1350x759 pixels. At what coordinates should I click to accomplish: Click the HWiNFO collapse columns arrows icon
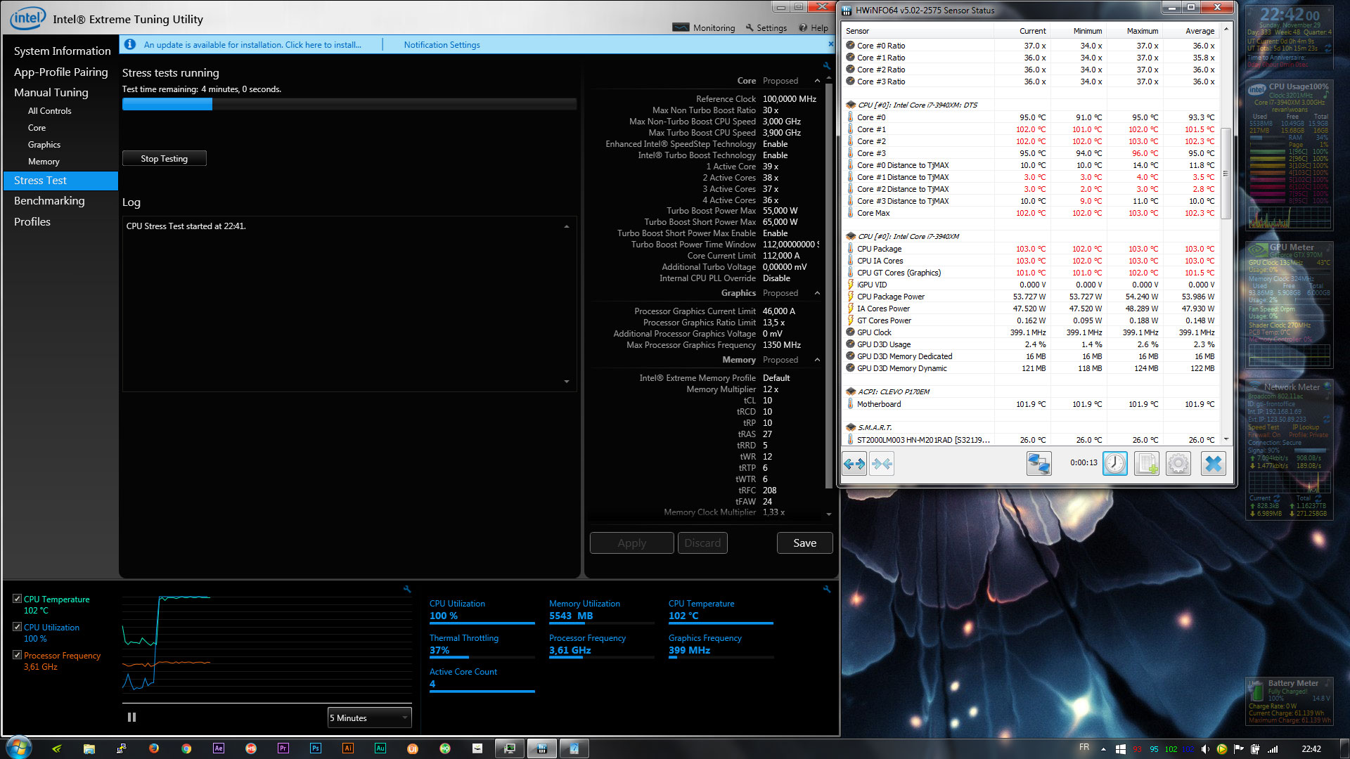coord(882,463)
